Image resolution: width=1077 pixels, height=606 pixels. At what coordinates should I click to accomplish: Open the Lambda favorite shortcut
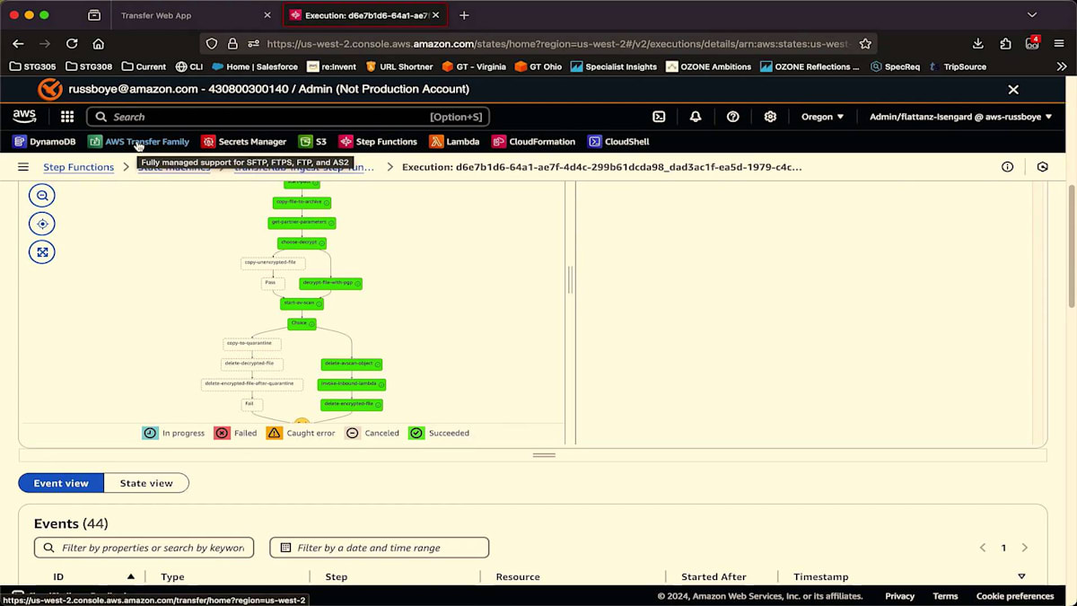[x=454, y=142]
